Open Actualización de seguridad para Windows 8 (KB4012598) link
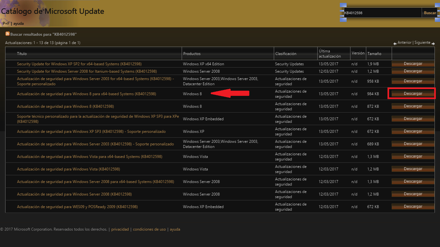The image size is (440, 247). pyautogui.click(x=65, y=106)
